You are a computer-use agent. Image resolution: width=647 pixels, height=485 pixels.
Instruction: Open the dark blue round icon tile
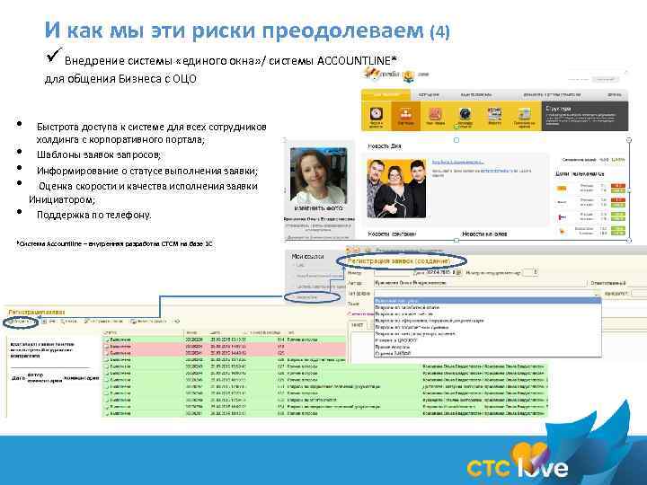(x=465, y=116)
